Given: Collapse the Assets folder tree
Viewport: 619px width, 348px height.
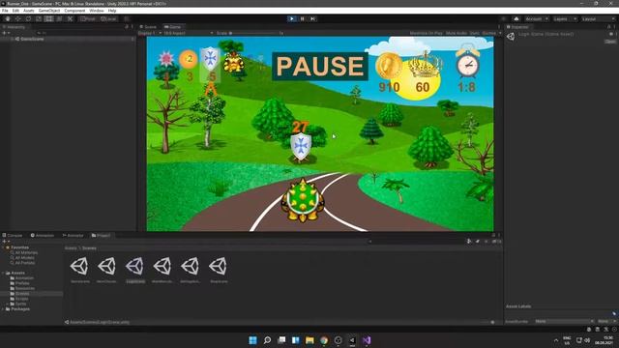Looking at the screenshot, I should pos(3,273).
